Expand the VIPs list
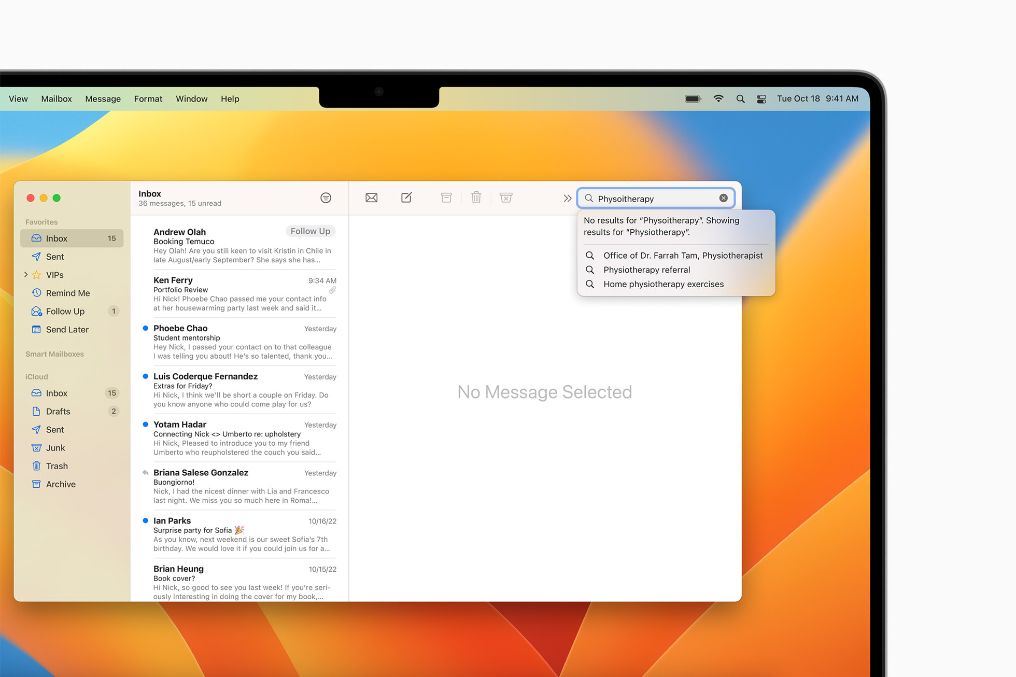 (26, 275)
